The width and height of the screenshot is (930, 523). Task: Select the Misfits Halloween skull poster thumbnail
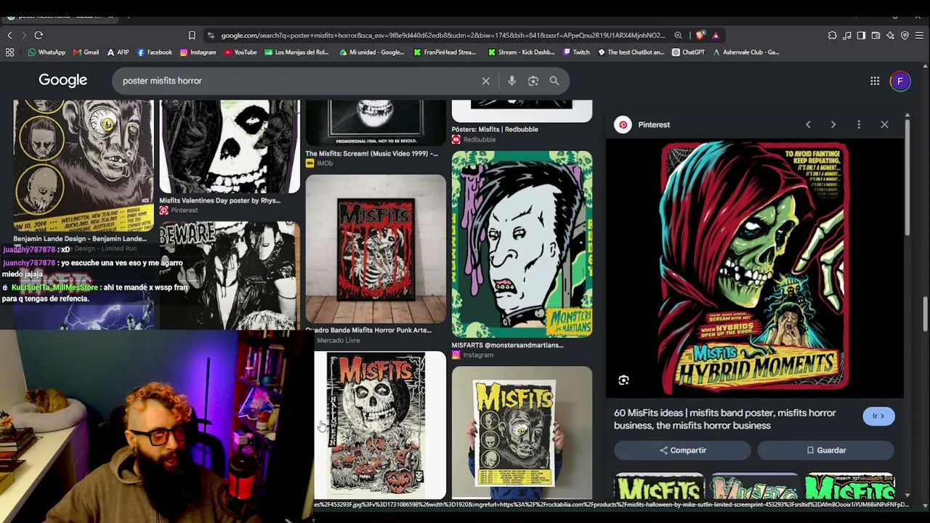point(380,425)
